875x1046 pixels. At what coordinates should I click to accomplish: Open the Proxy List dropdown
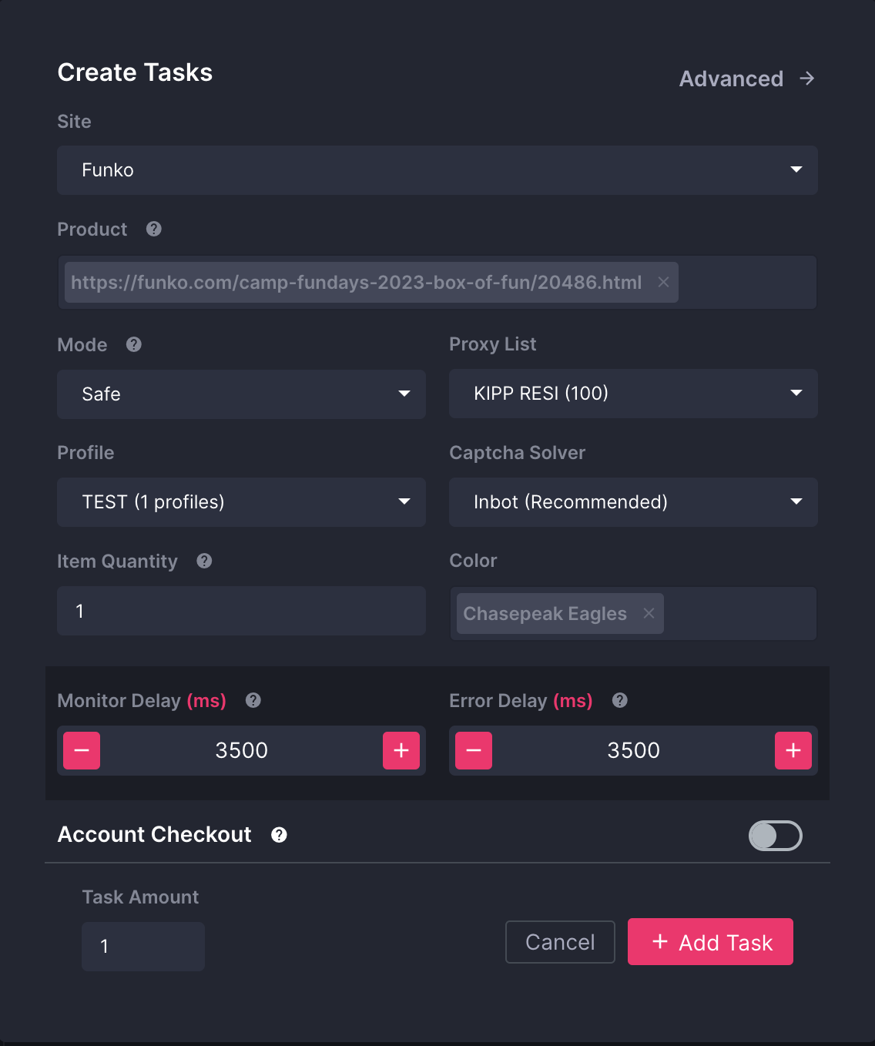coord(633,394)
